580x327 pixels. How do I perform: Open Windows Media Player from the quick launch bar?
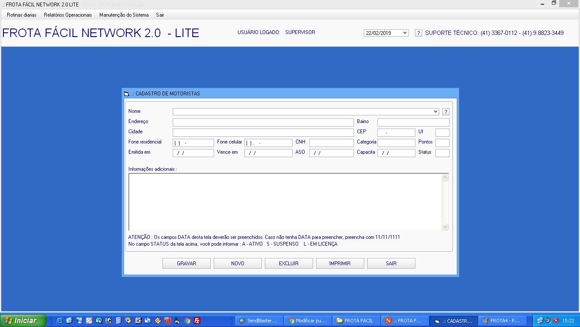[x=128, y=321]
